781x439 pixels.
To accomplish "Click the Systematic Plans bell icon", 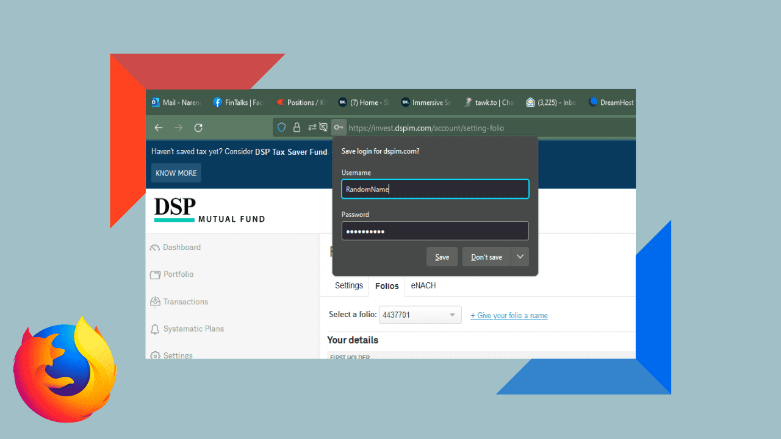I will (x=155, y=329).
